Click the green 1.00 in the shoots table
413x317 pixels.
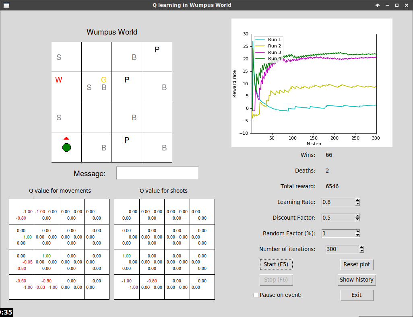click(x=126, y=256)
